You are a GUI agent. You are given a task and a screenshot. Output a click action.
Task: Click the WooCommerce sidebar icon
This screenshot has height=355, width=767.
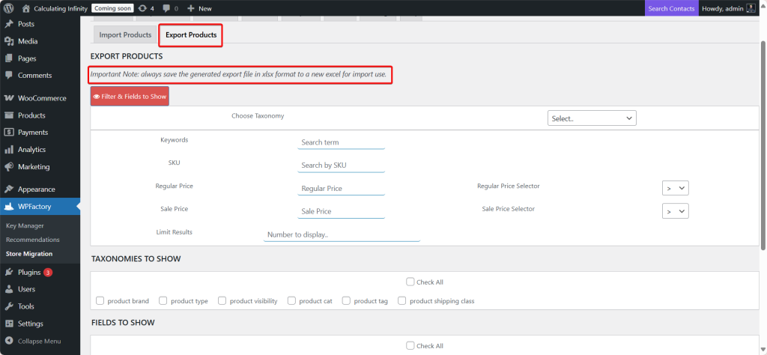9,98
